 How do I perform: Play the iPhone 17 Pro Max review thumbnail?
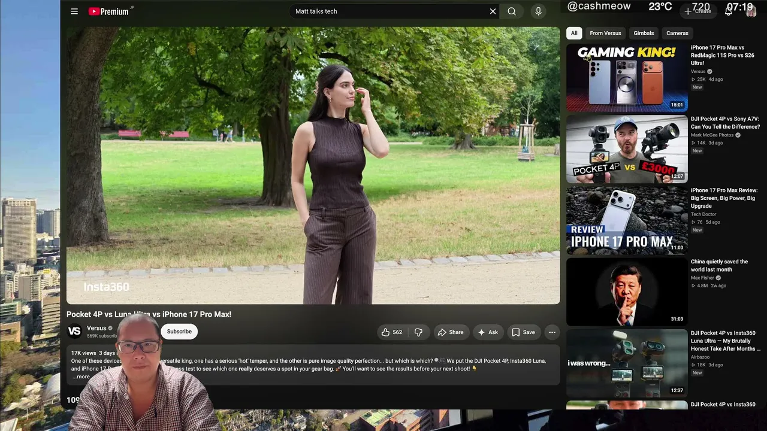pos(627,220)
